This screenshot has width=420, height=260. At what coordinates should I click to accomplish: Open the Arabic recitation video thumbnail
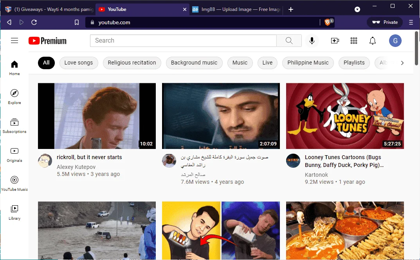coord(221,116)
